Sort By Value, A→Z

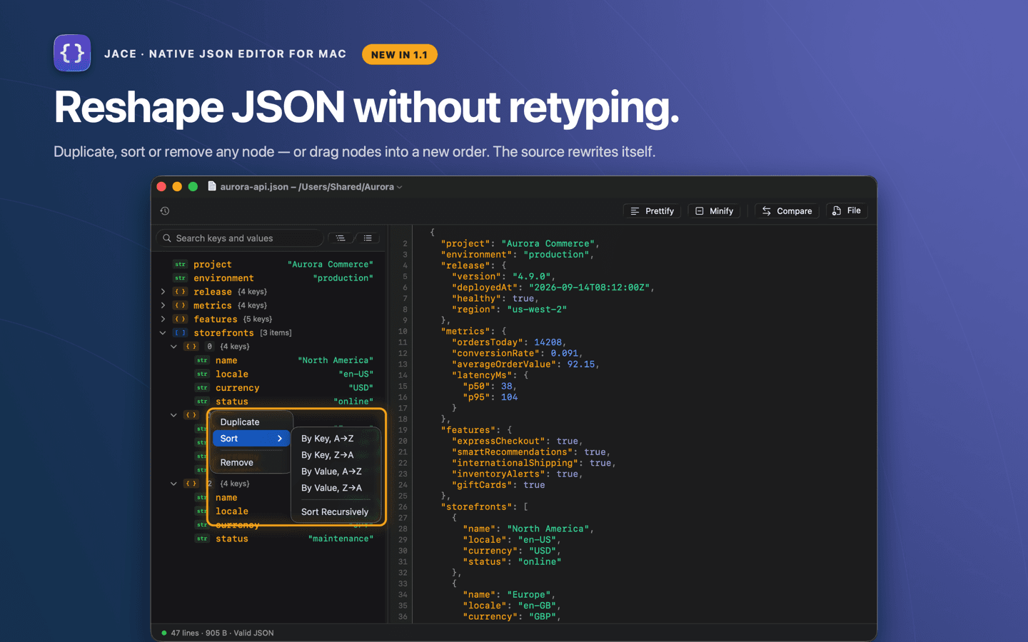tap(336, 472)
